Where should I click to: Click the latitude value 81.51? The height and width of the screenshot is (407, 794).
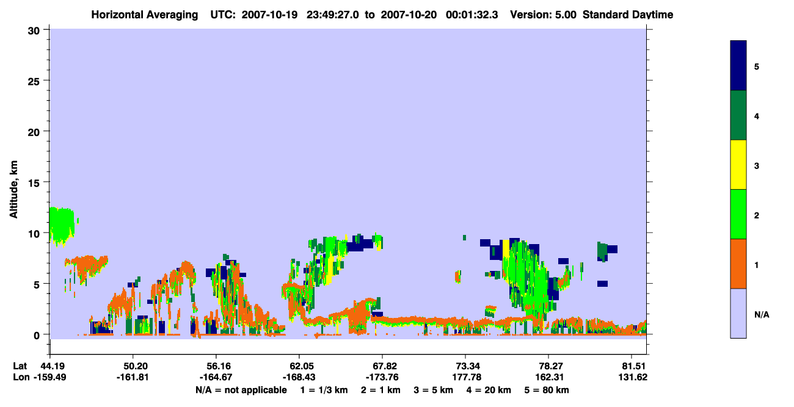[x=634, y=366]
